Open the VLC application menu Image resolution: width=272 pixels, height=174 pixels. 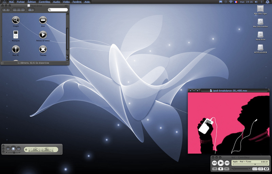pyautogui.click(x=11, y=2)
